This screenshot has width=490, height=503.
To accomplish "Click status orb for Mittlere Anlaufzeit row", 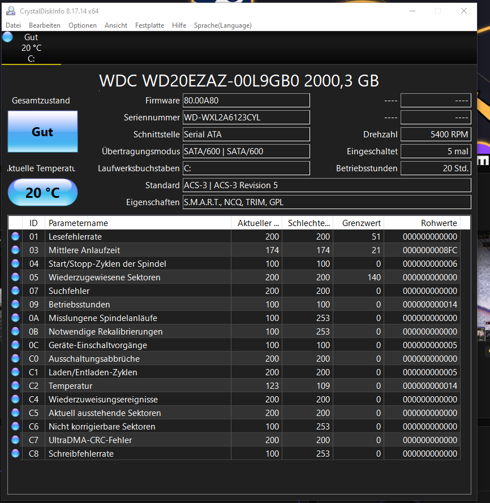I will (x=15, y=250).
